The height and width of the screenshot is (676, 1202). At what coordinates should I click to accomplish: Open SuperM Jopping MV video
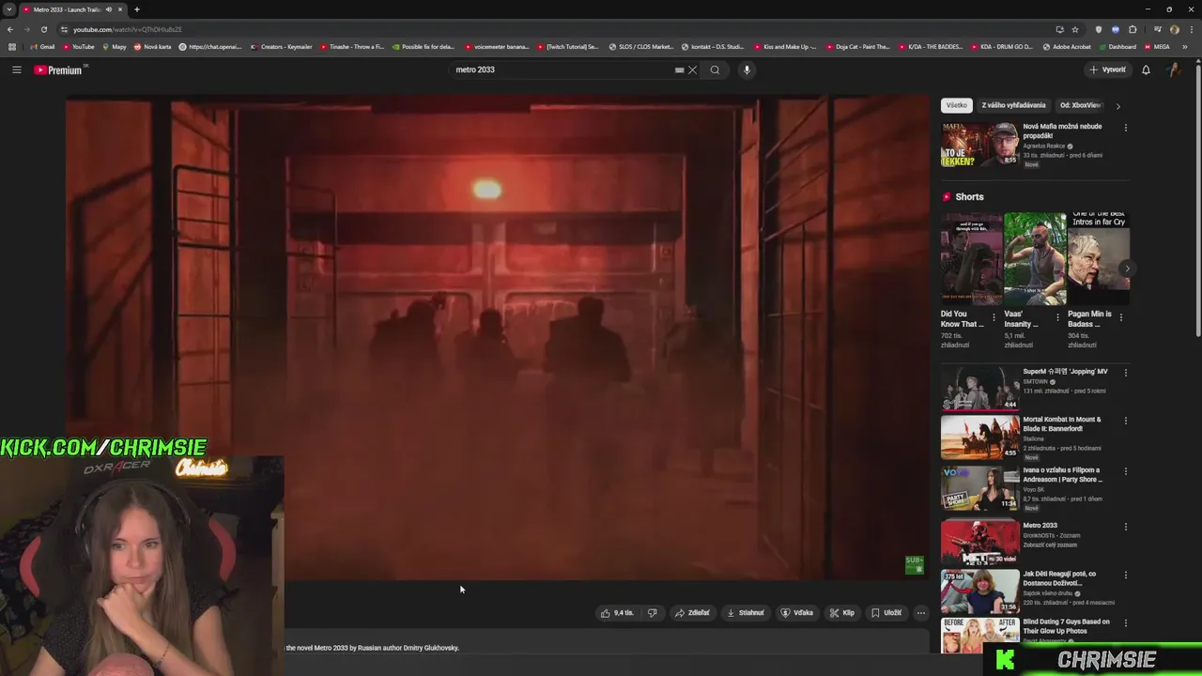click(979, 389)
